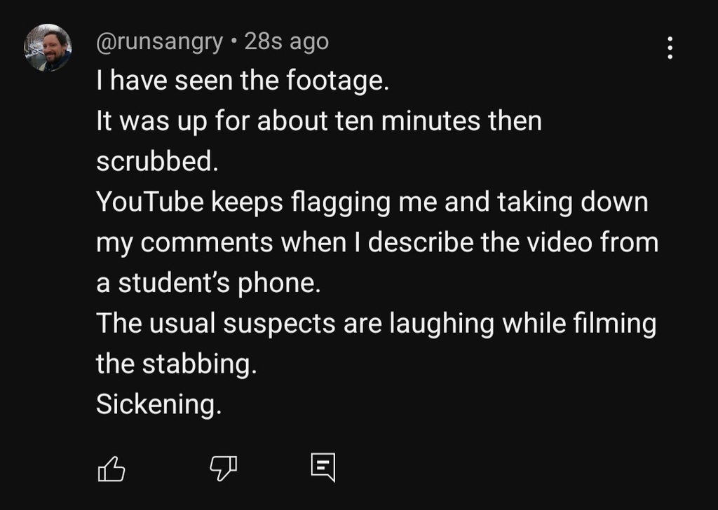Open the commenter's profile picture
The image size is (718, 510).
click(48, 48)
